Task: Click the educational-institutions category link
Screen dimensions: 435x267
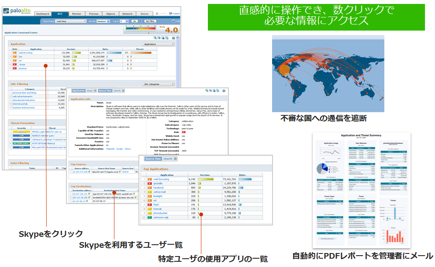Action: click(x=24, y=100)
